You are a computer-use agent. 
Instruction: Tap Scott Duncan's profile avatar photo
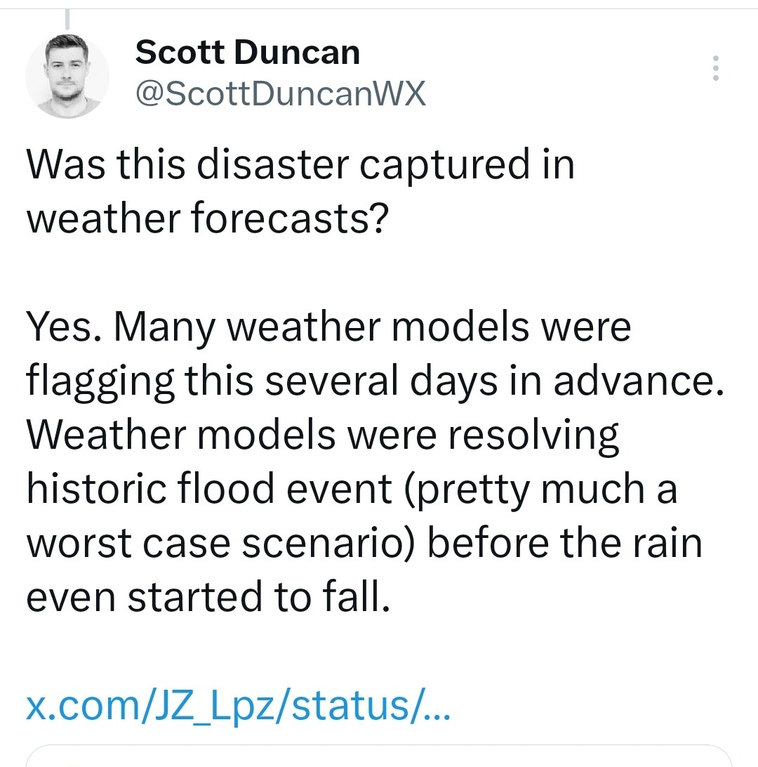tap(67, 77)
